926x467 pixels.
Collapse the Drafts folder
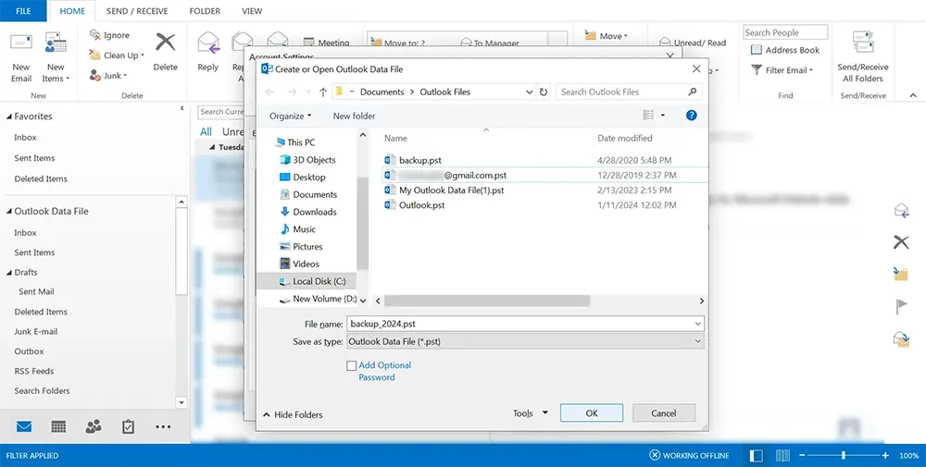point(9,273)
